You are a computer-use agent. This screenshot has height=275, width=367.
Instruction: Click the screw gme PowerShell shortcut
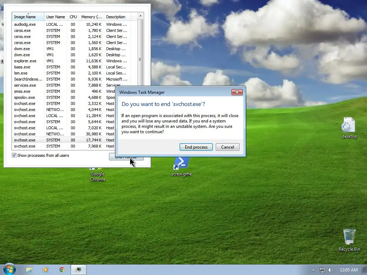coord(181,167)
